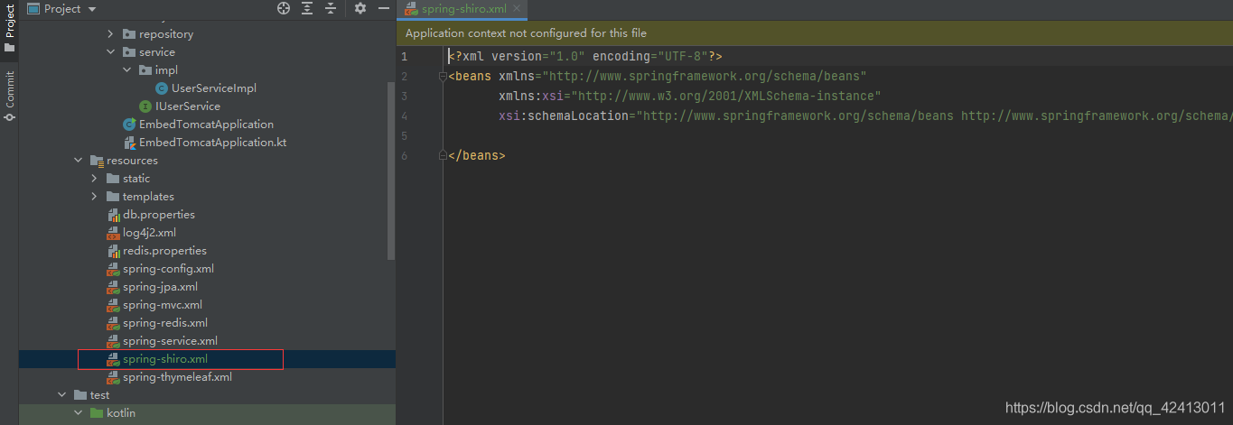Select redis.properties file
Image resolution: width=1233 pixels, height=425 pixels.
(x=164, y=250)
